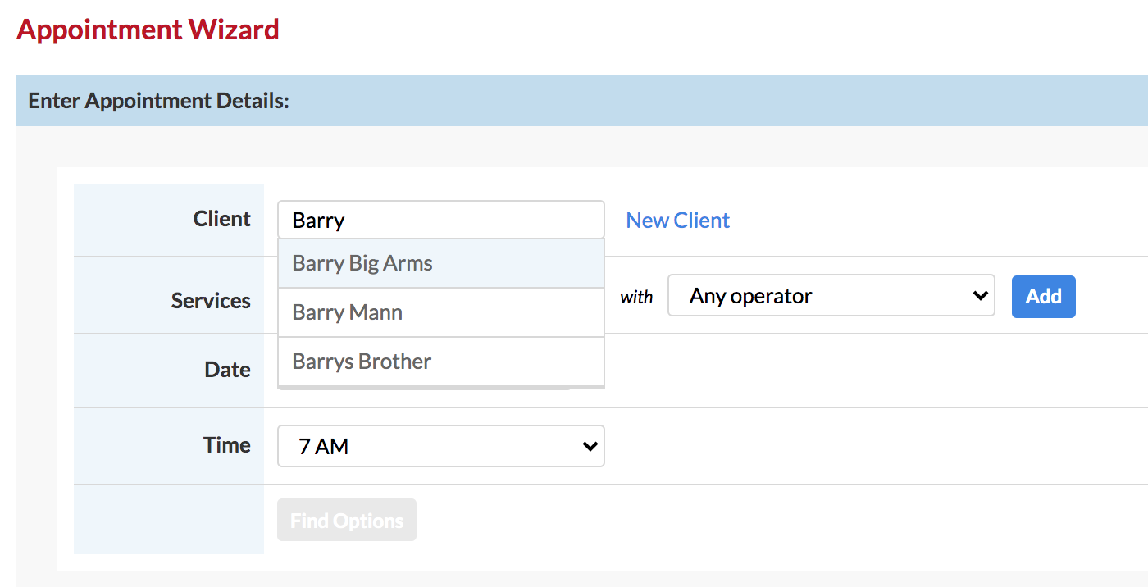Image resolution: width=1148 pixels, height=587 pixels.
Task: Click the word 'with' beside operator dropdown
Action: [636, 298]
